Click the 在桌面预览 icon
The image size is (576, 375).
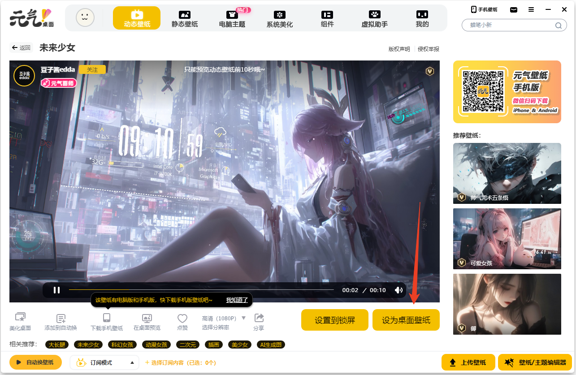147,319
